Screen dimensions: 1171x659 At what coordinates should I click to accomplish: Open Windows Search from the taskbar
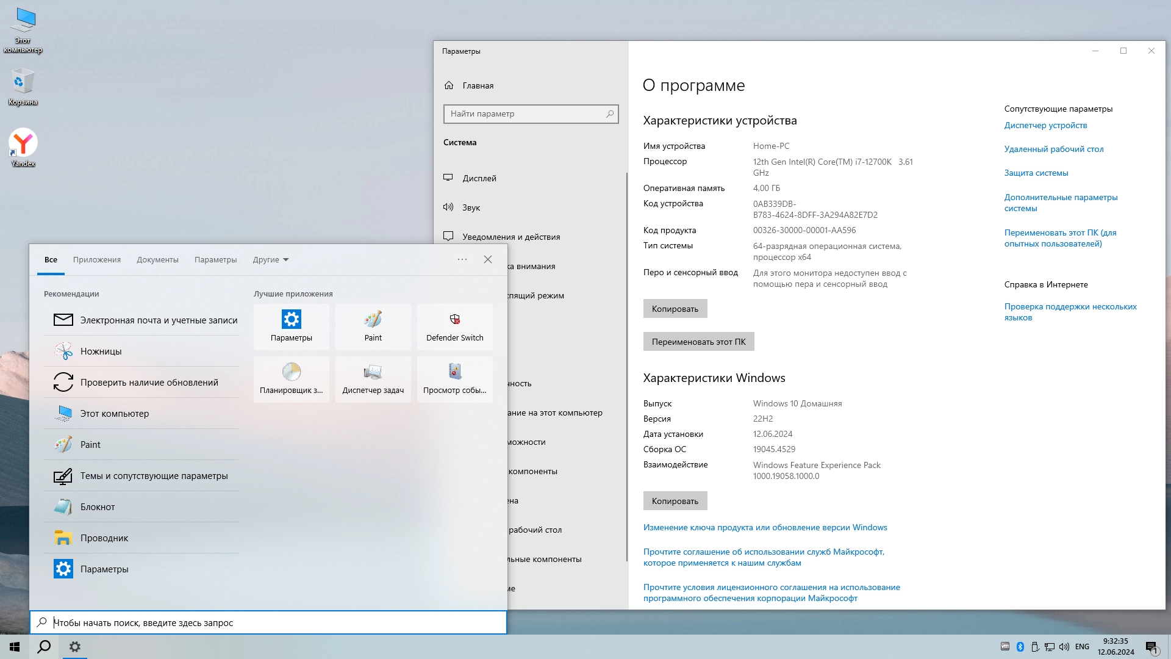click(x=43, y=646)
